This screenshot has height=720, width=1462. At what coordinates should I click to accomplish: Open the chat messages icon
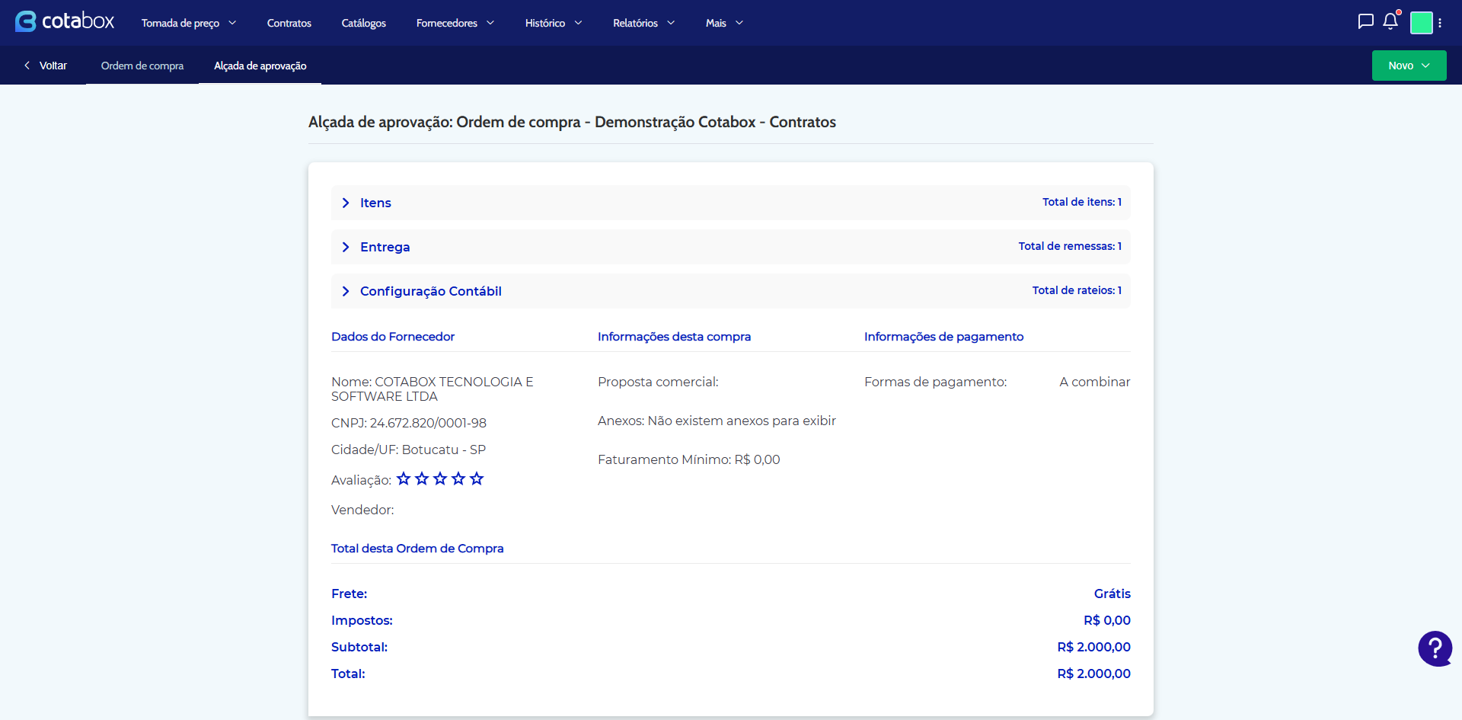pos(1365,21)
